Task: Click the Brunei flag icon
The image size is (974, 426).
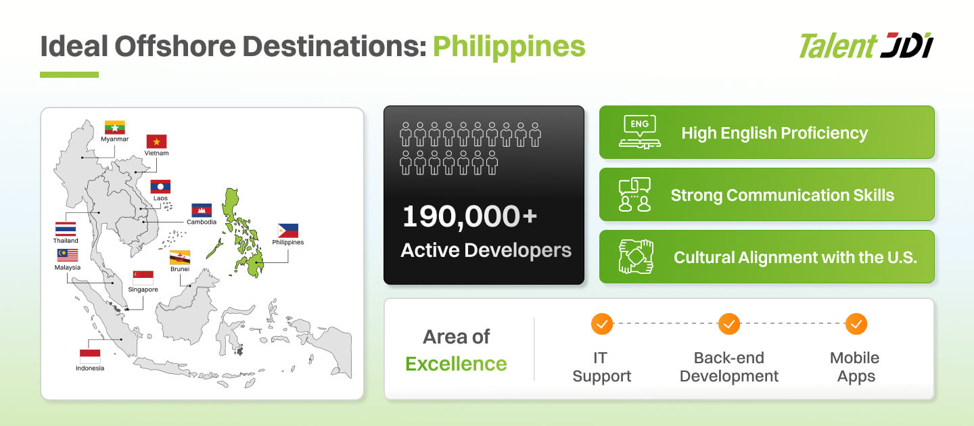Action: tap(180, 258)
